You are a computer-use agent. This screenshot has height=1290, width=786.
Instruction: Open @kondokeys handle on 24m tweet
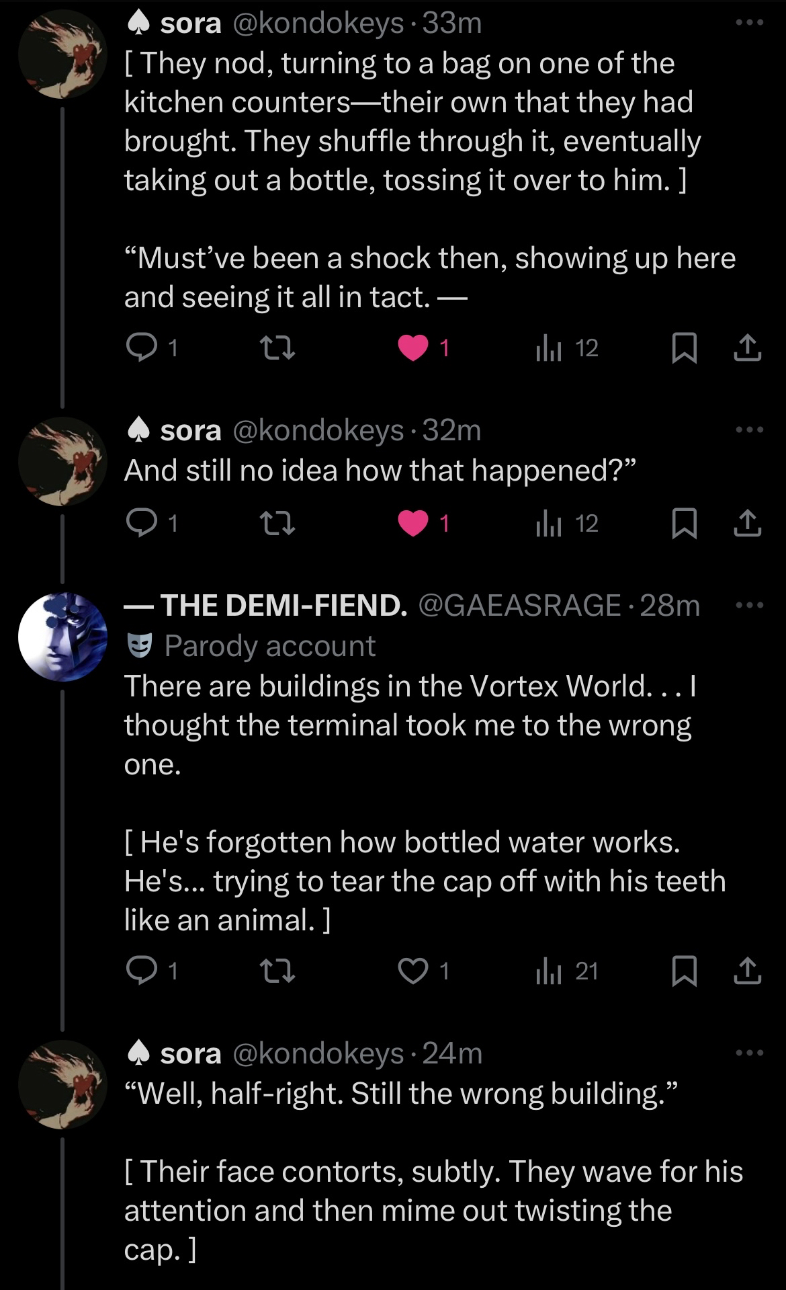318,1053
